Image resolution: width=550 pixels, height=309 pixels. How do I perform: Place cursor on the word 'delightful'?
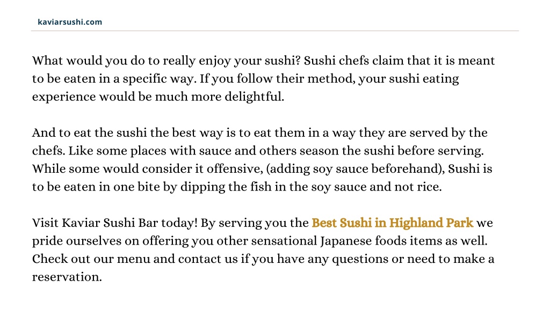253,97
